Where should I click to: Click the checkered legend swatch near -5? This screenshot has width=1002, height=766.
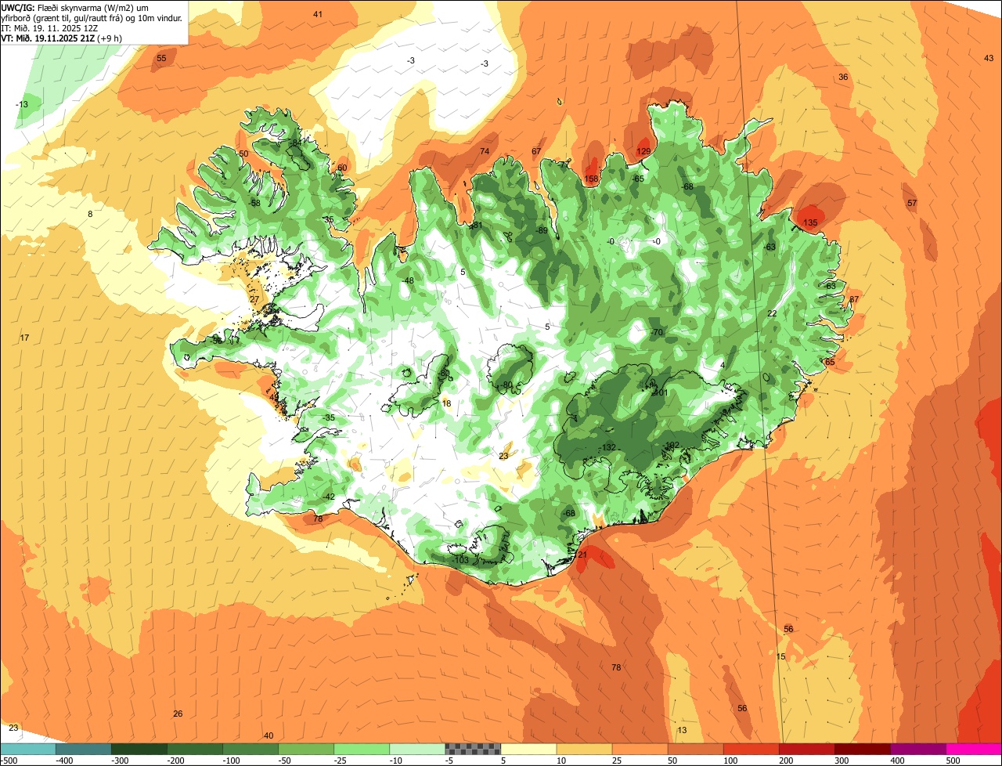[473, 749]
